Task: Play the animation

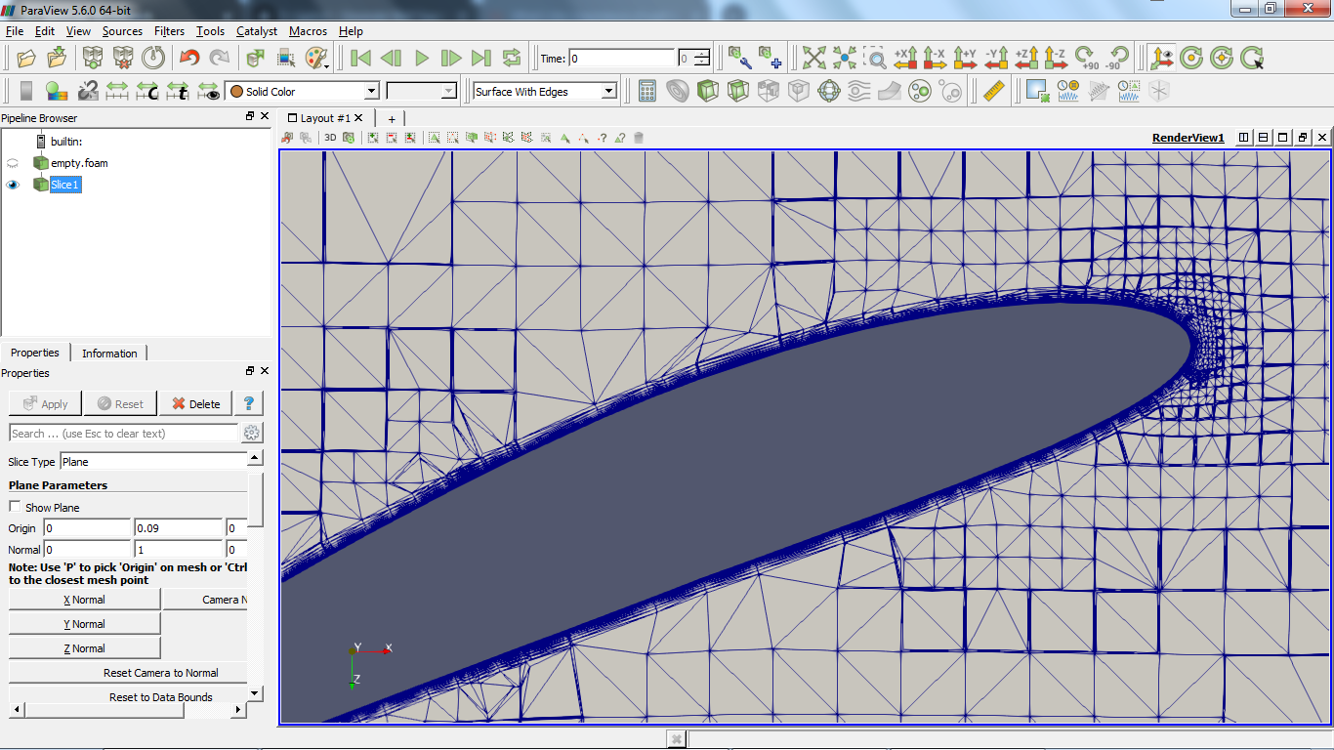Action: 422,59
